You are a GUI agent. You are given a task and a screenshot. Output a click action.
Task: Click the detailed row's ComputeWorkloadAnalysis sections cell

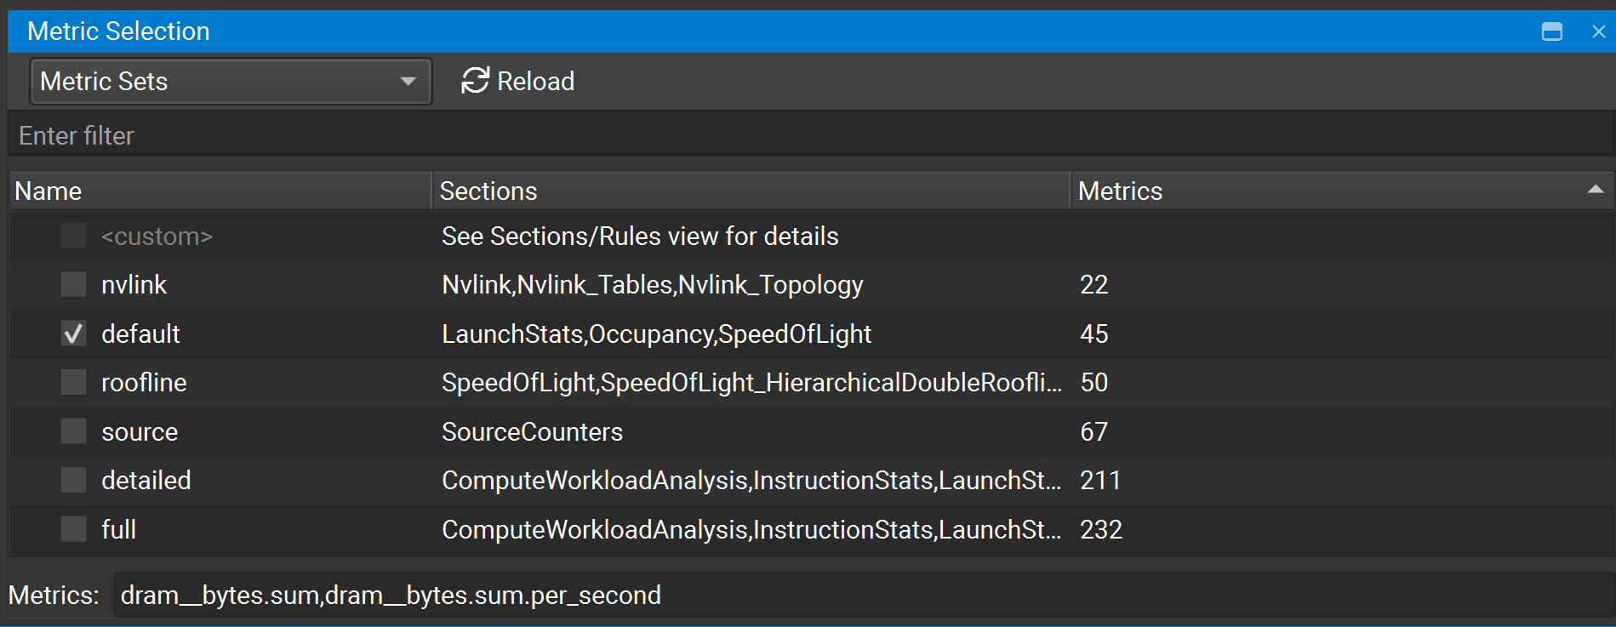pyautogui.click(x=751, y=480)
